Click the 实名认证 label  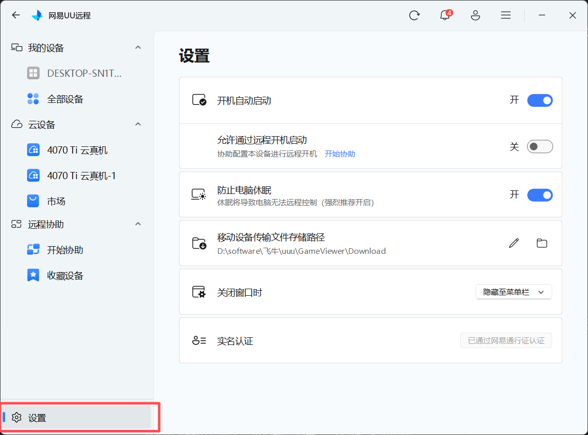tap(235, 341)
